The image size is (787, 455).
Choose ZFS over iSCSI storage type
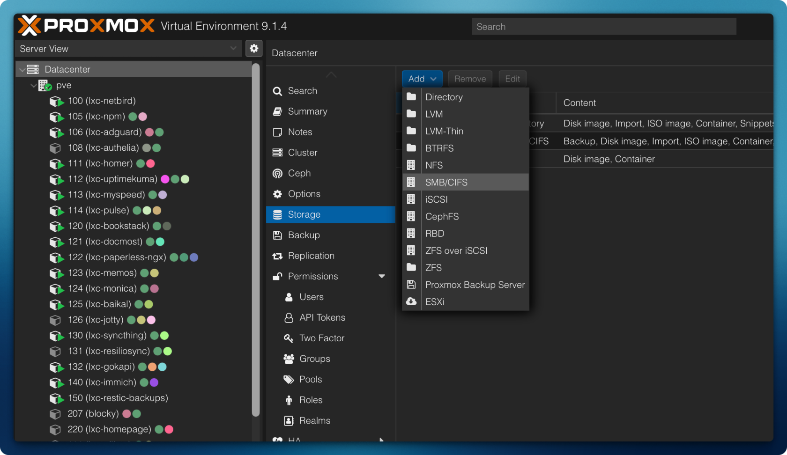[456, 251]
